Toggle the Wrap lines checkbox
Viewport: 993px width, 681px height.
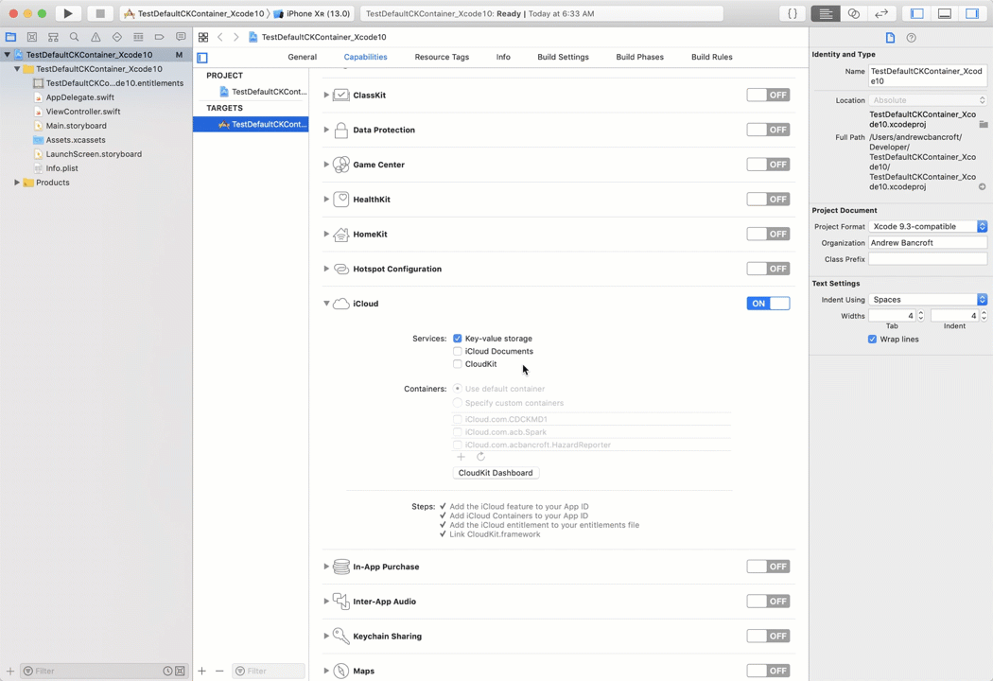point(872,339)
